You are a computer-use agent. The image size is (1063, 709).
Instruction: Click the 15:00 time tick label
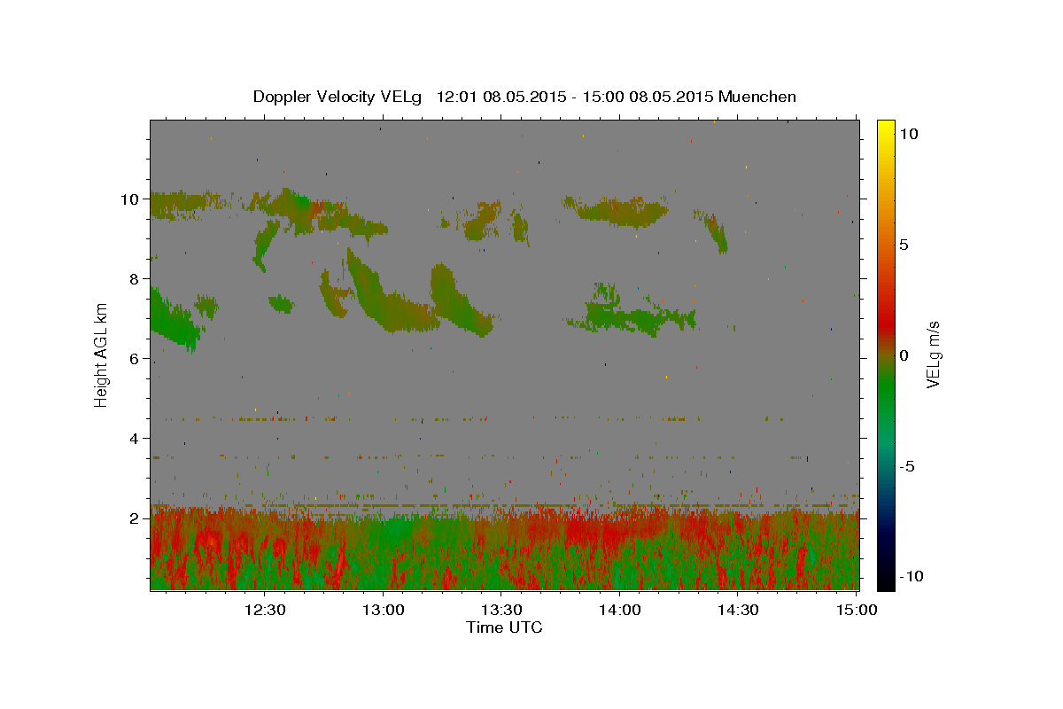[857, 610]
